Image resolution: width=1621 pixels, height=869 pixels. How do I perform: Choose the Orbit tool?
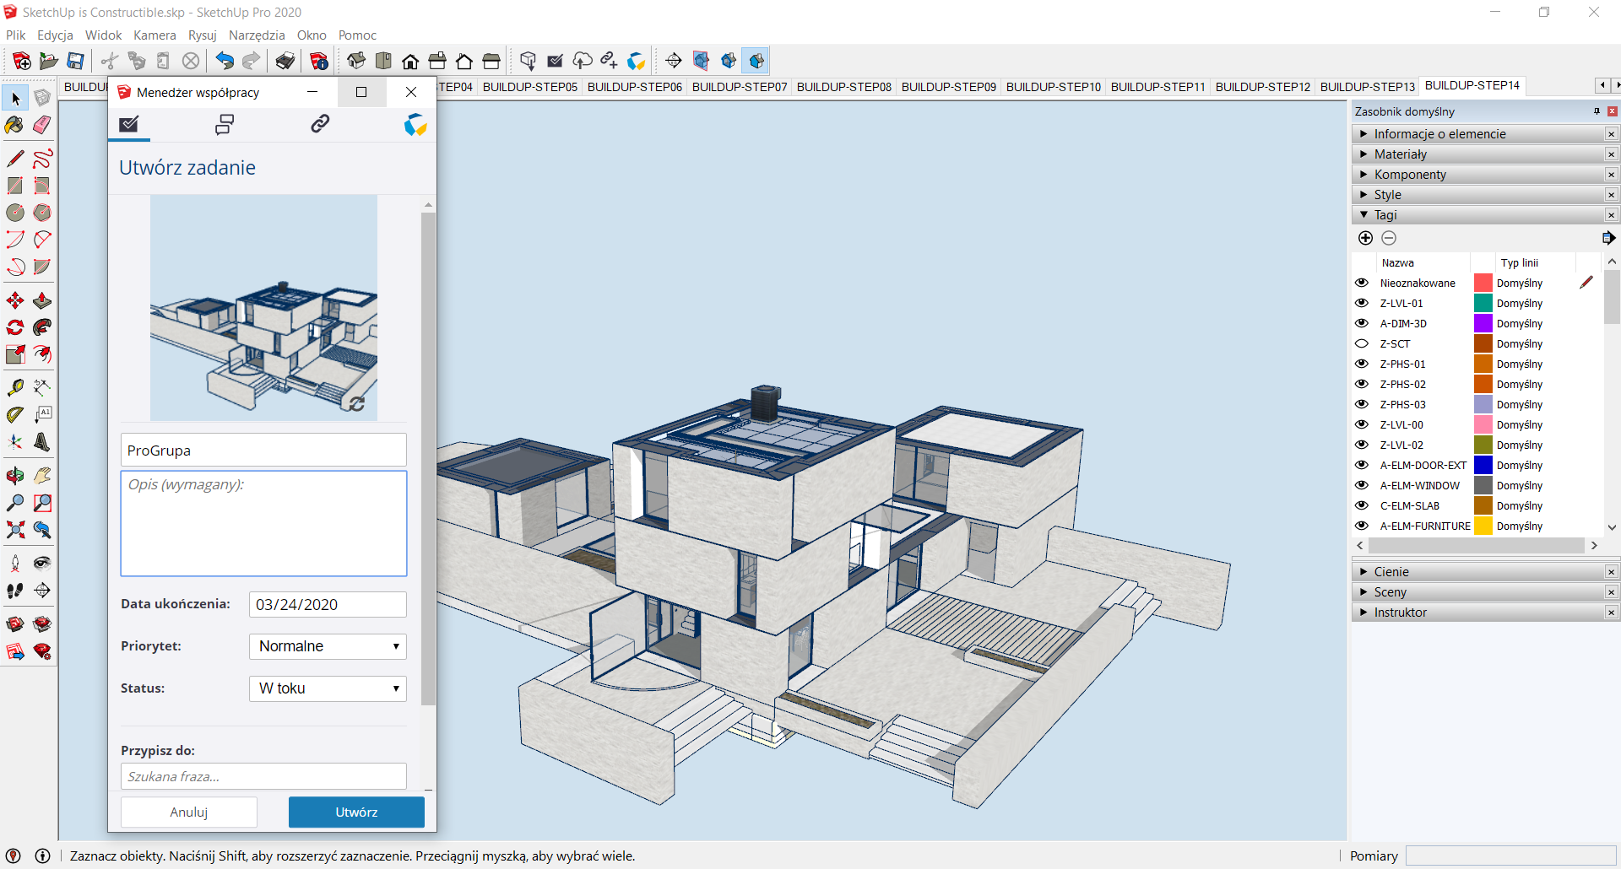[x=15, y=476]
